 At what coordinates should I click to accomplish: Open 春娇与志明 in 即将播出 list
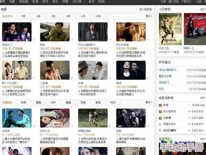click(x=165, y=76)
